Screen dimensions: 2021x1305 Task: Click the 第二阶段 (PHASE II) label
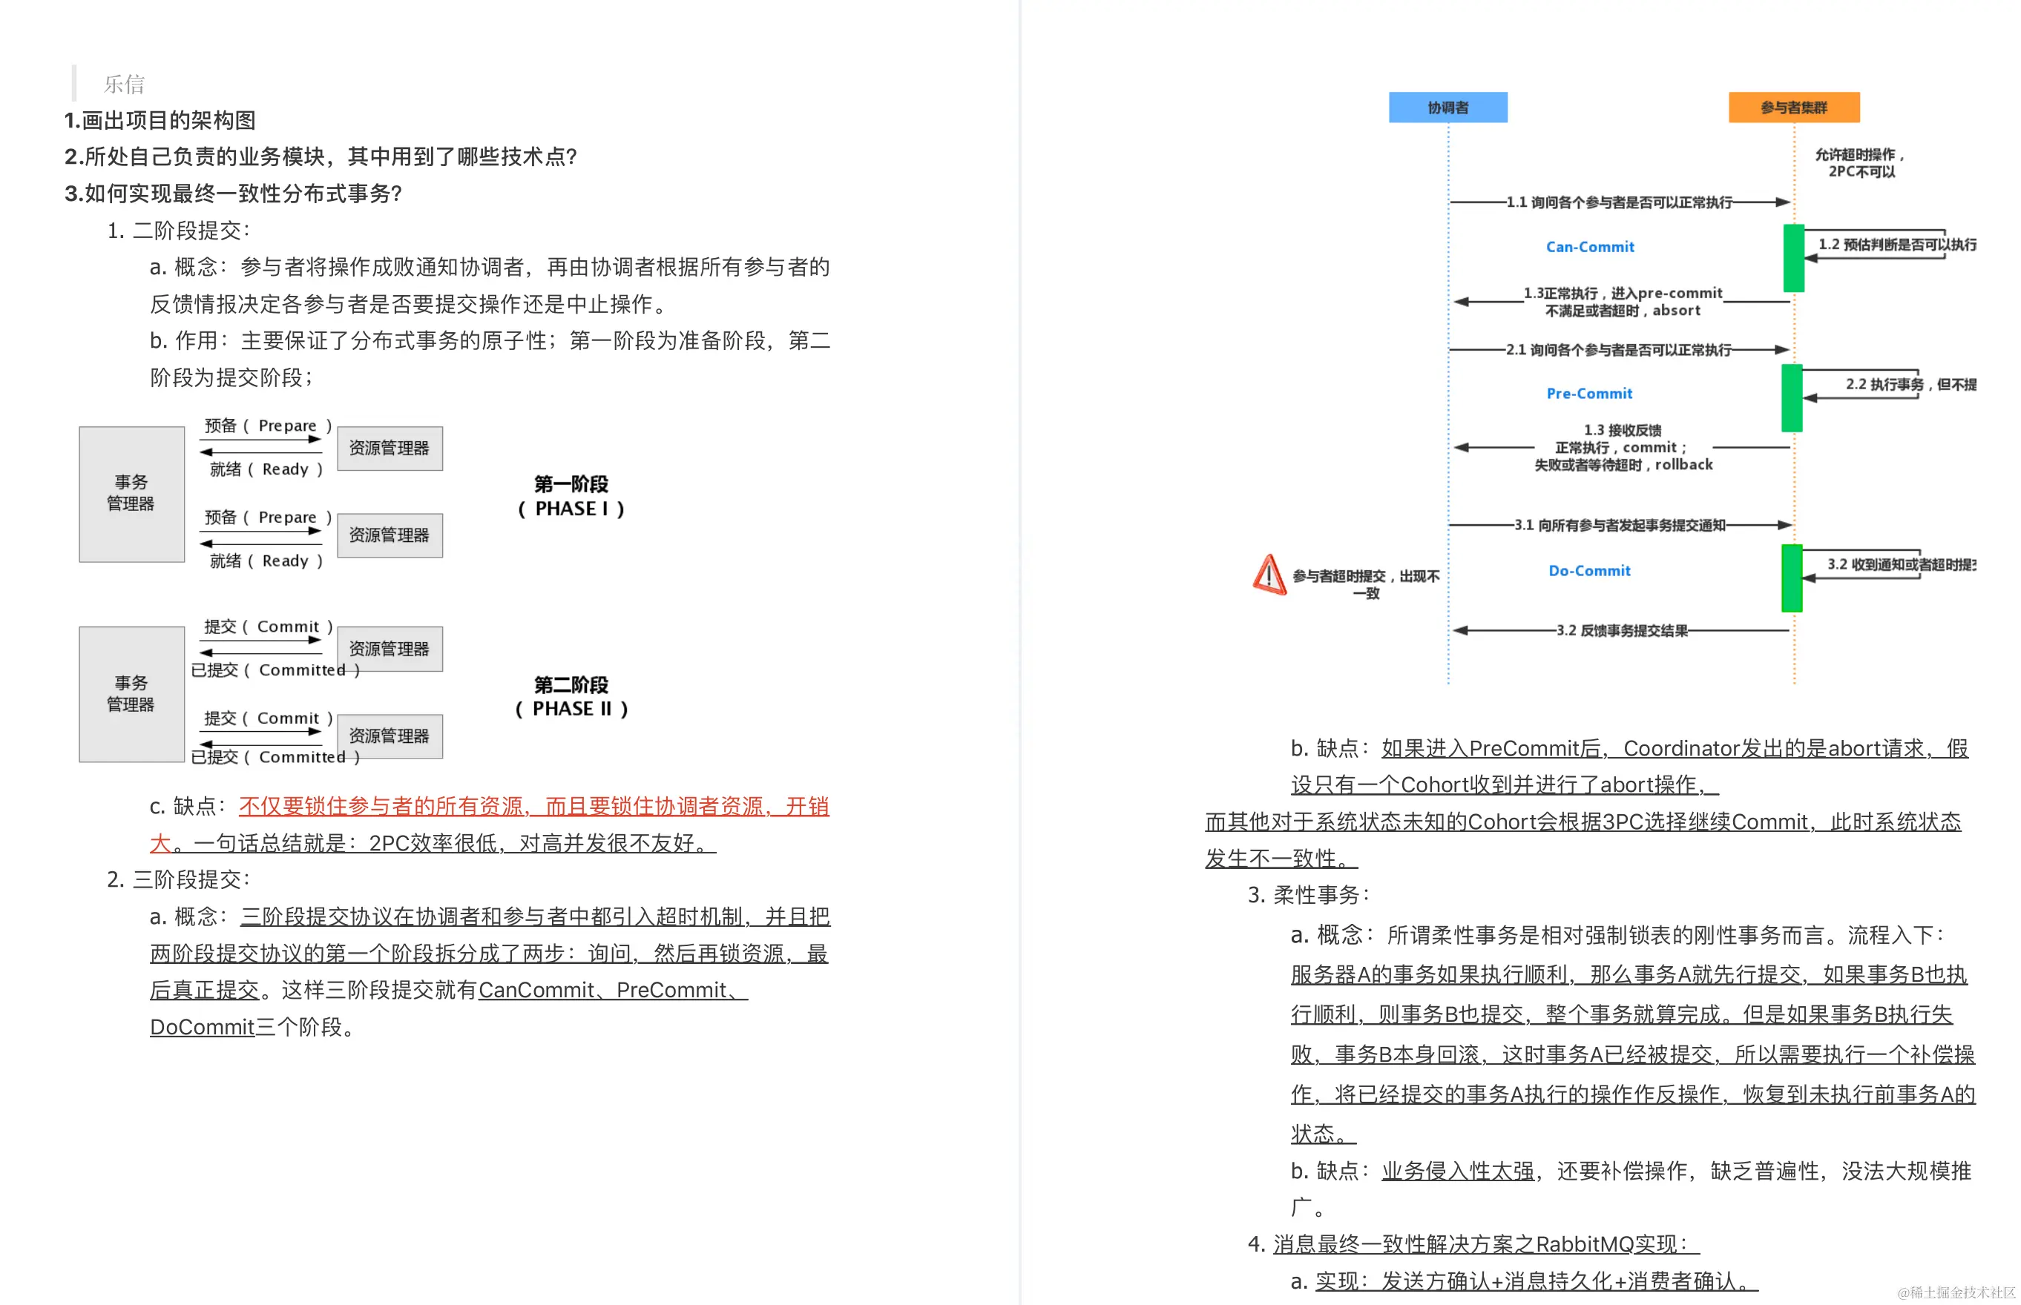click(x=571, y=696)
